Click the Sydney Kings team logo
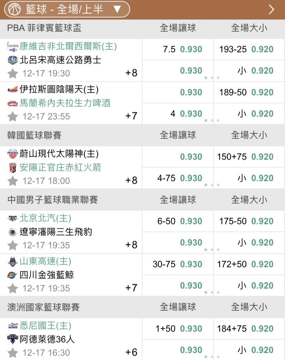 pos(13,326)
